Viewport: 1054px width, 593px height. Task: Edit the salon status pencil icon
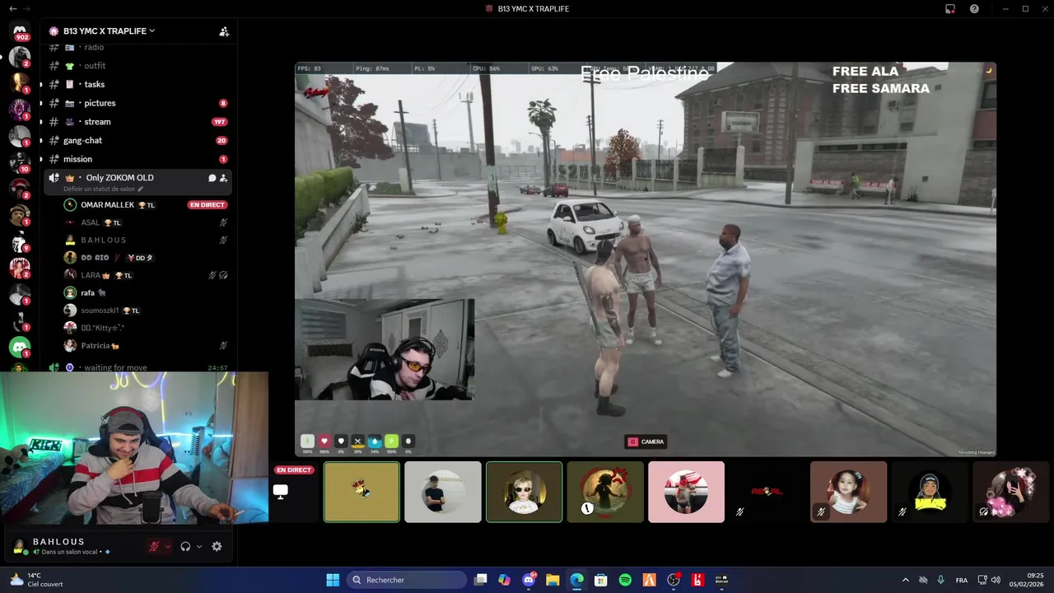[140, 189]
